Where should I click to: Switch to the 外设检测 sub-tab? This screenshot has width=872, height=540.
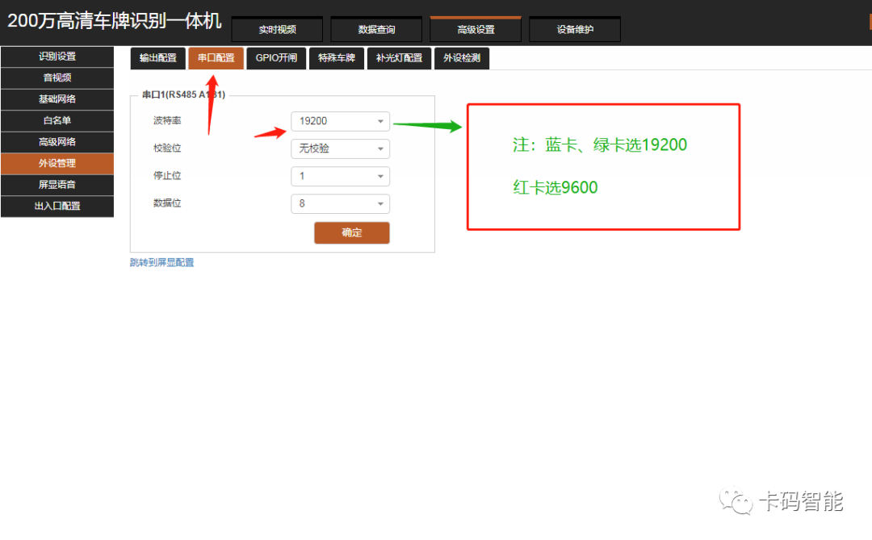462,58
